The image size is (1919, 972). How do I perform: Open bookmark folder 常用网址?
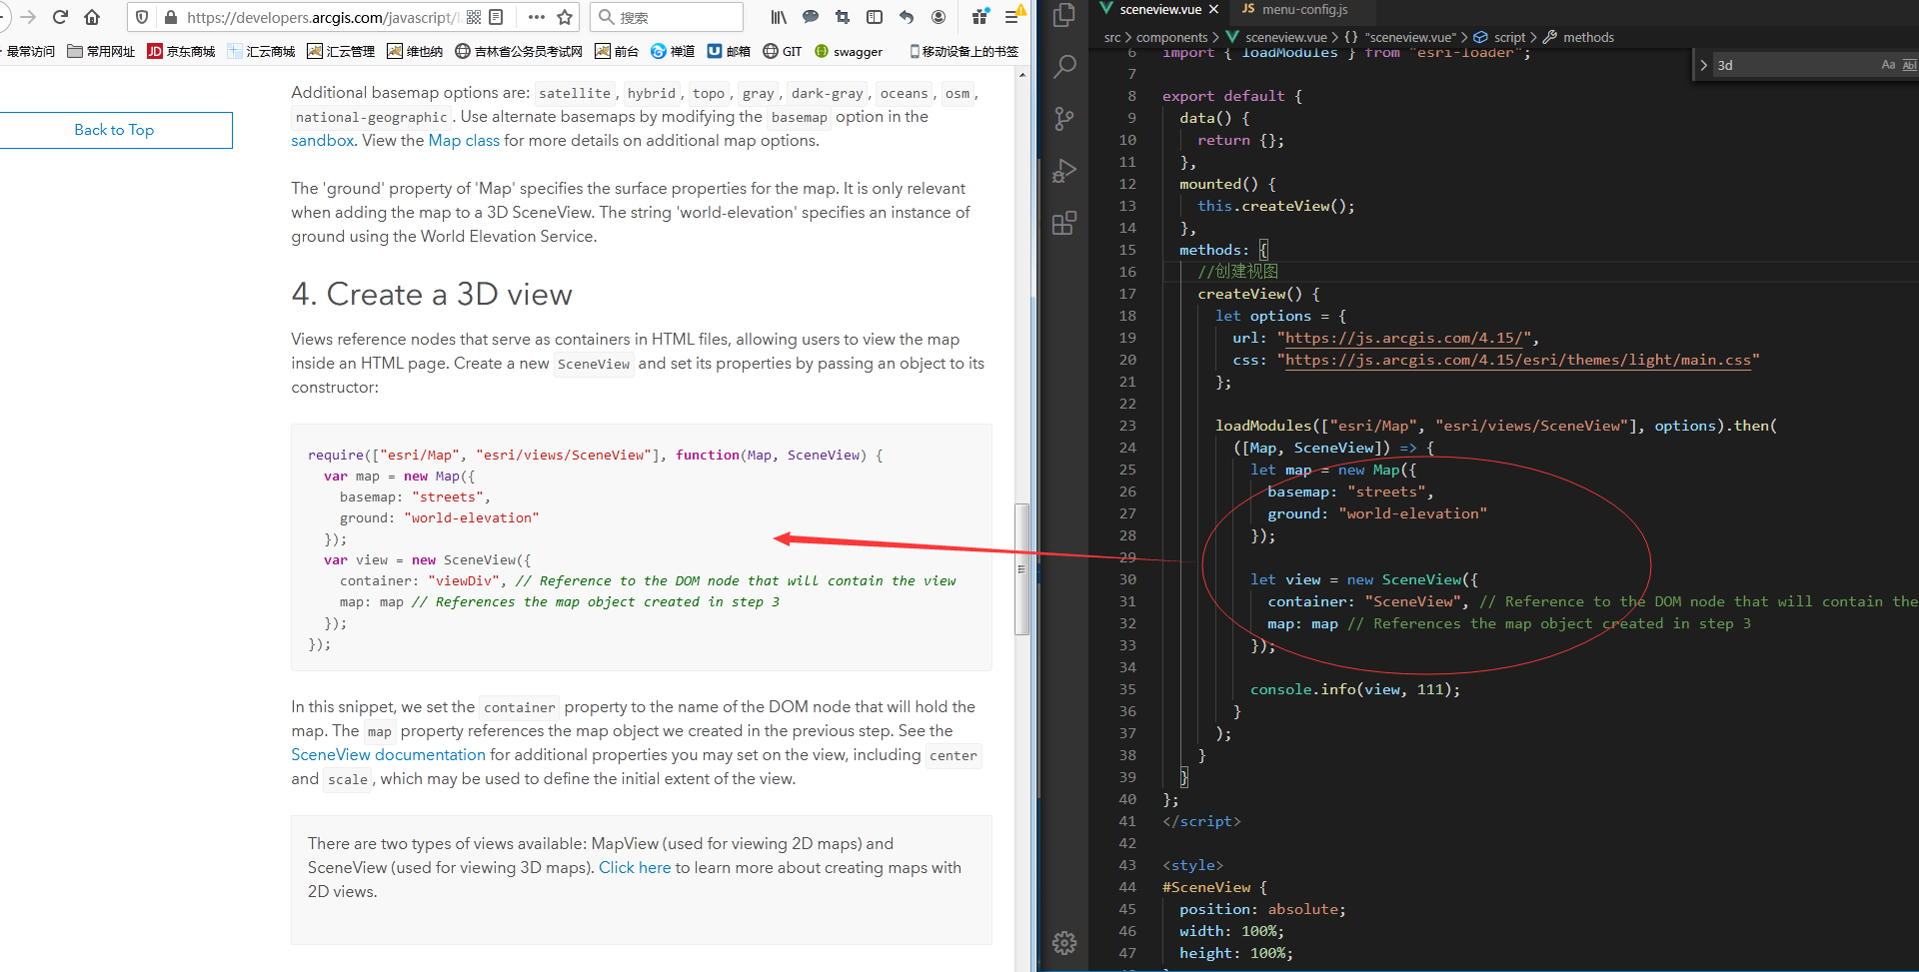point(101,51)
